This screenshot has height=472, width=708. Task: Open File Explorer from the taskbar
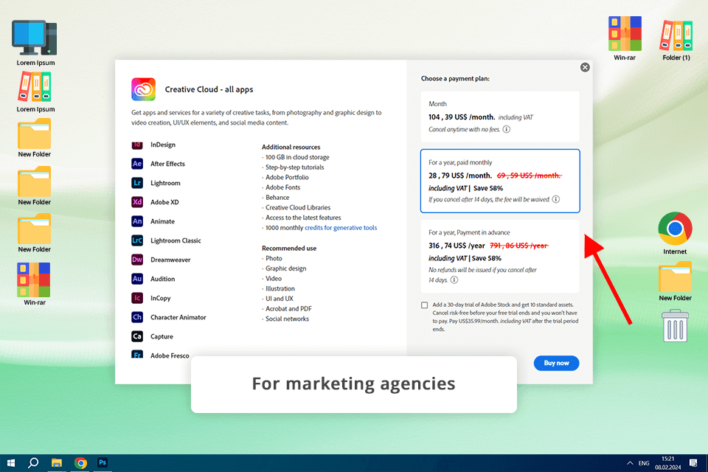click(x=57, y=462)
